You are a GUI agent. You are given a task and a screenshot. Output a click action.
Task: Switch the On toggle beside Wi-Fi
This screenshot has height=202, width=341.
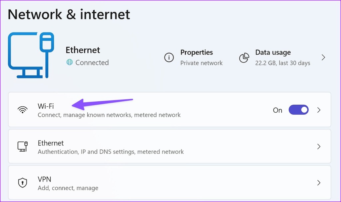click(x=298, y=110)
